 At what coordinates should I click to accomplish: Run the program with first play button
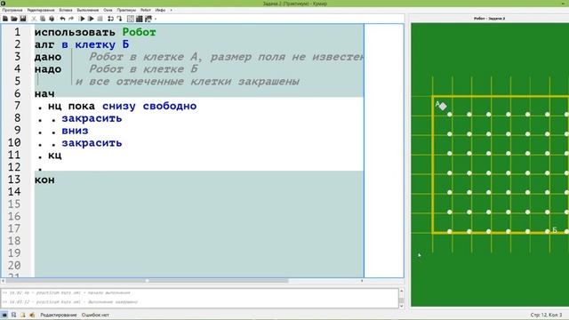(x=82, y=19)
